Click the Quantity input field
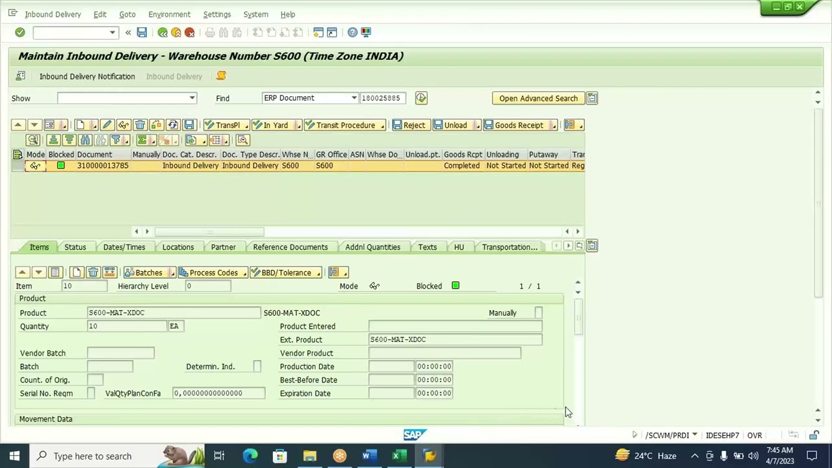 click(x=127, y=326)
